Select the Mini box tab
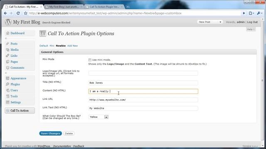The width and height of the screenshot is (266, 149). [52, 46]
